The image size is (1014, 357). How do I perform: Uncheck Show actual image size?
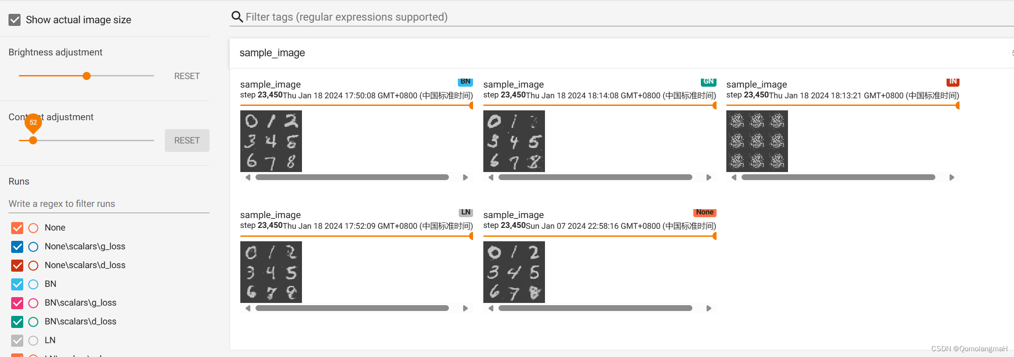[15, 20]
